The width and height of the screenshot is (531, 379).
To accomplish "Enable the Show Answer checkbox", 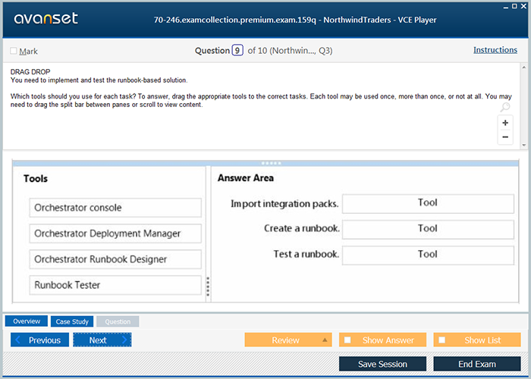I will (x=347, y=340).
